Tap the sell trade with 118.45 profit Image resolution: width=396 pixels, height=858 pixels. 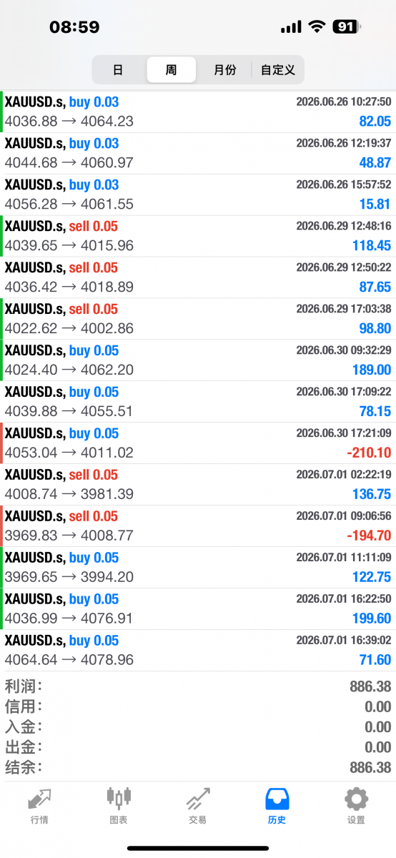198,236
